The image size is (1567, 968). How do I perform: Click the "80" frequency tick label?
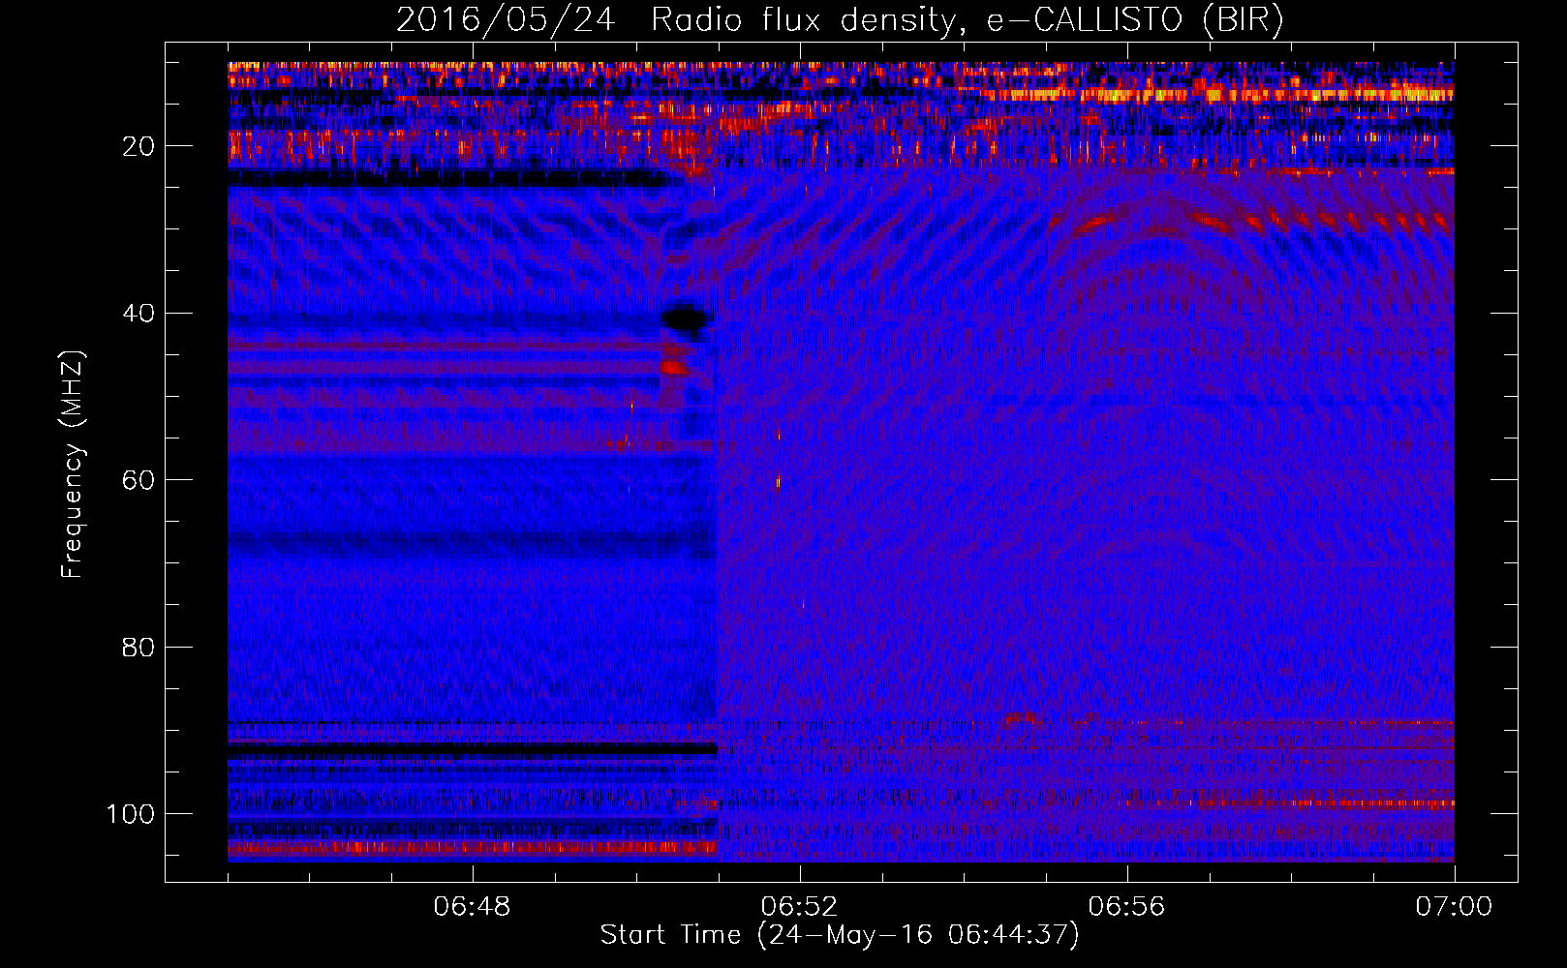pos(138,647)
